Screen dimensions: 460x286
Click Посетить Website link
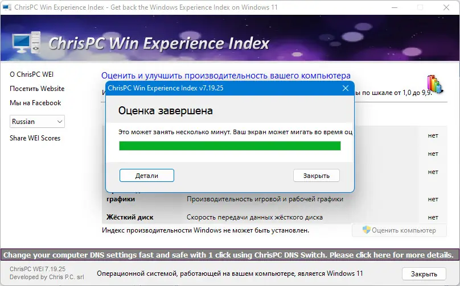tap(37, 89)
